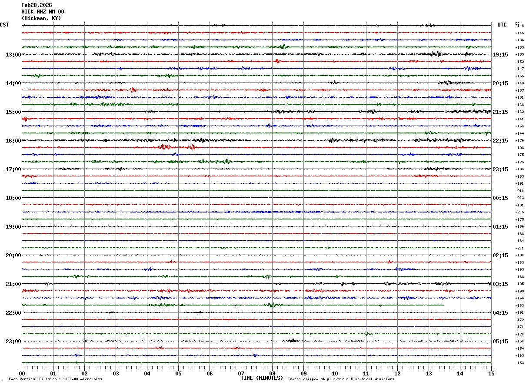526x385 pixels.
Task: Pick the 18:00 CST row label
Action: pos(13,198)
